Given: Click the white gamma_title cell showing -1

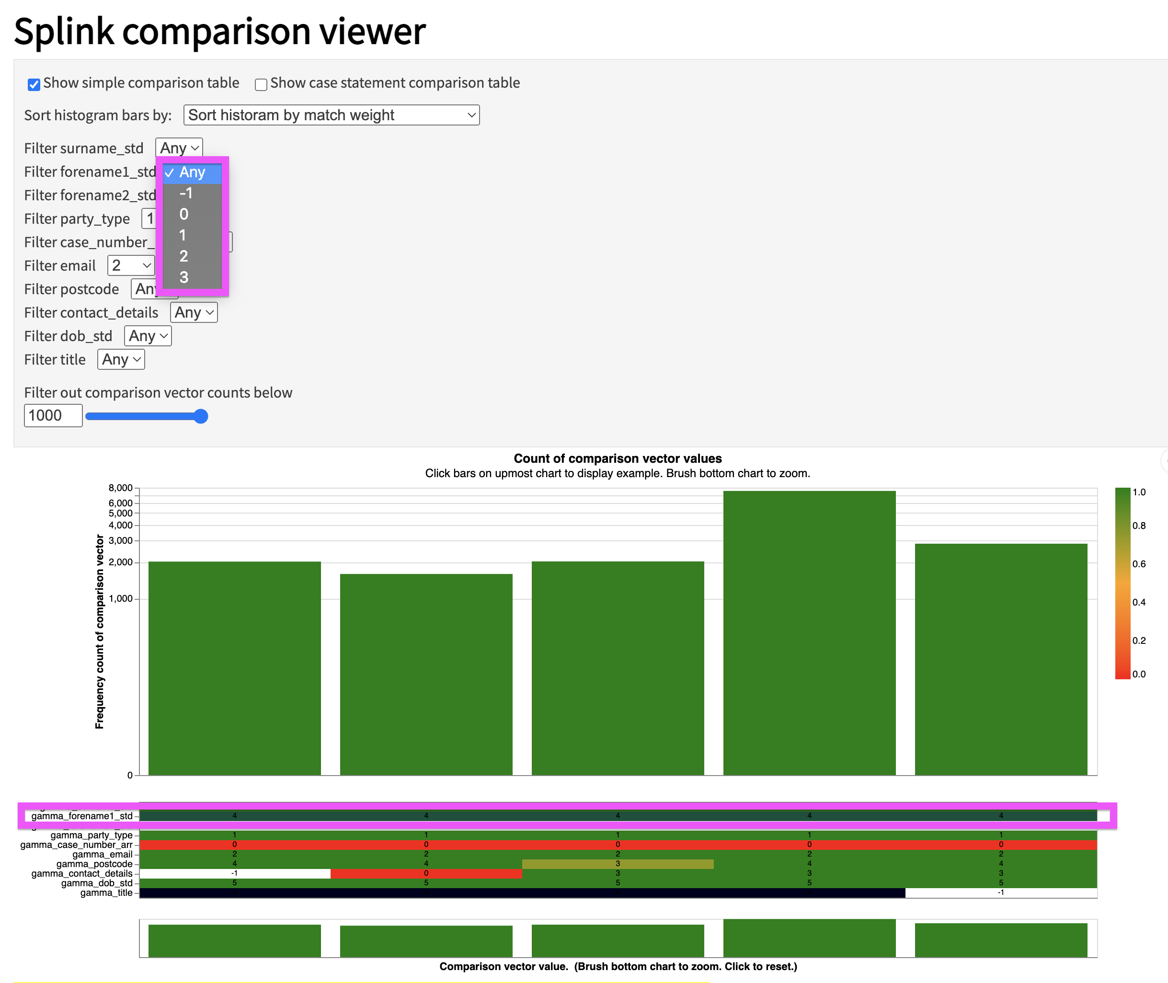Looking at the screenshot, I should coord(1001,893).
